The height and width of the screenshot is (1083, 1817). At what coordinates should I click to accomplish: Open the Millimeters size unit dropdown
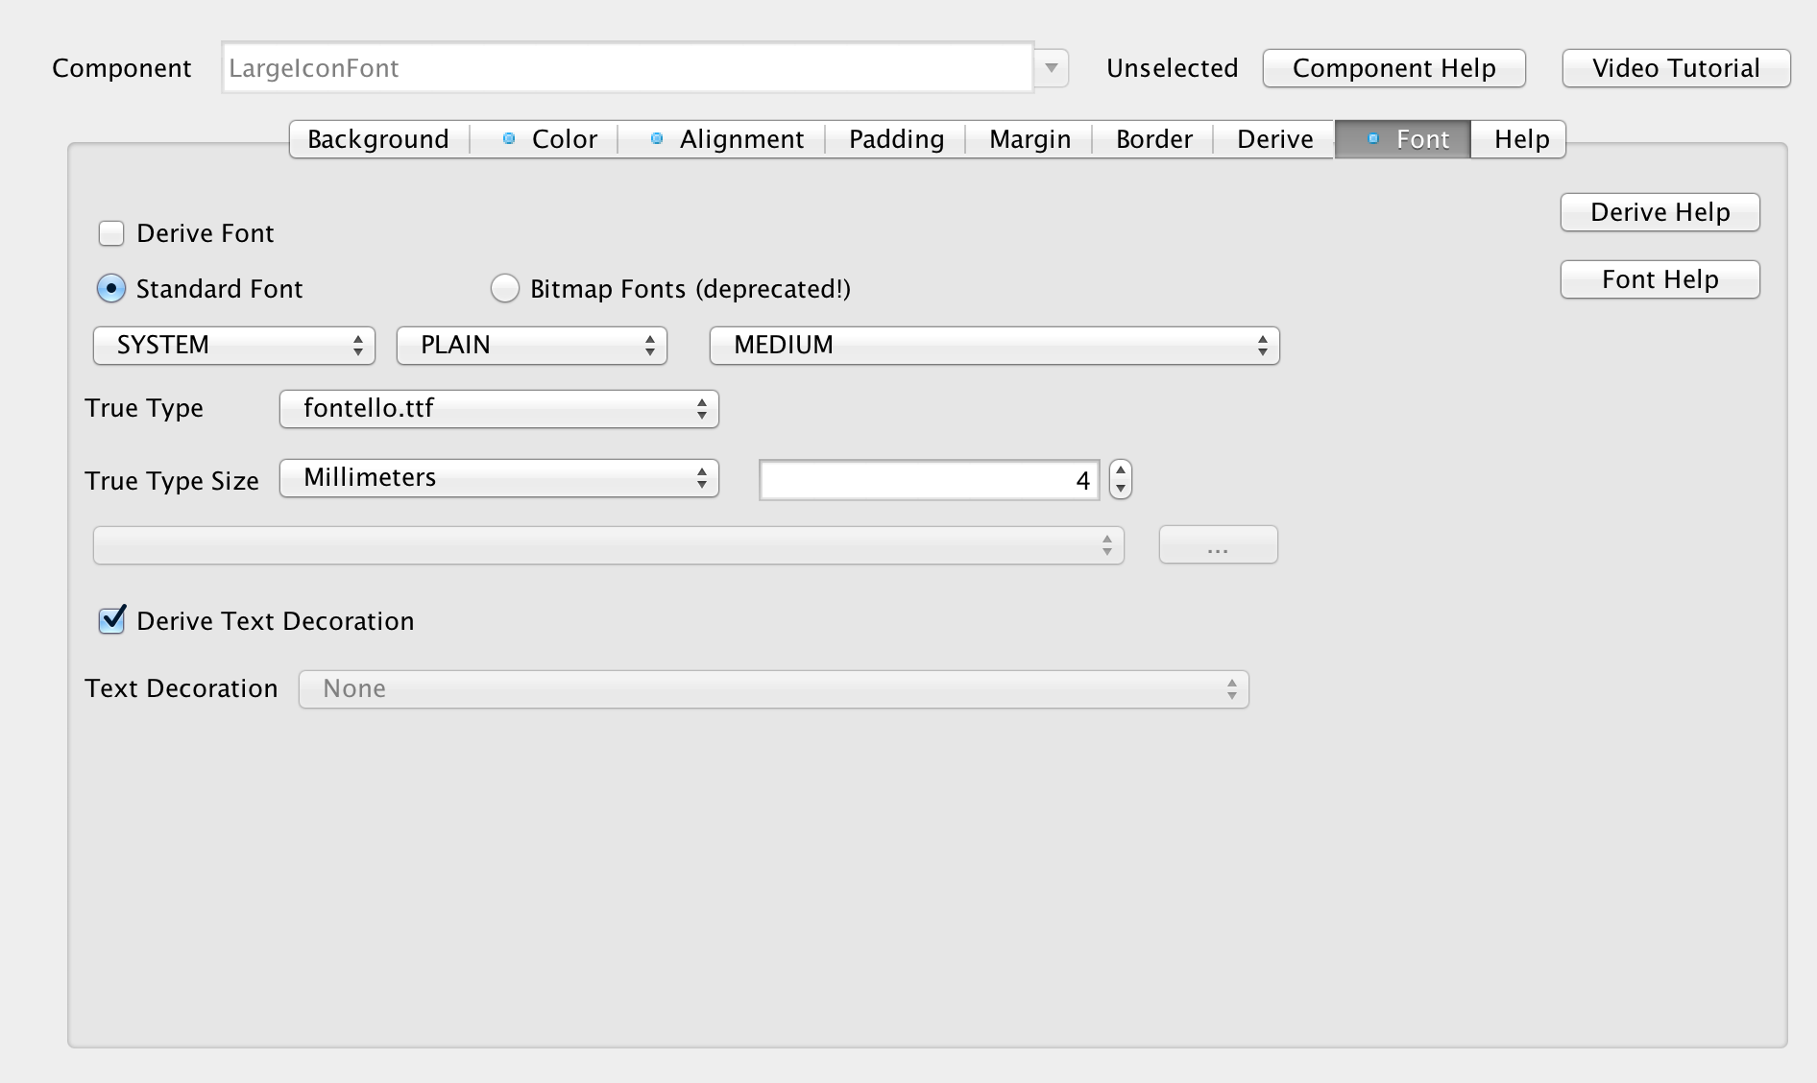[498, 478]
